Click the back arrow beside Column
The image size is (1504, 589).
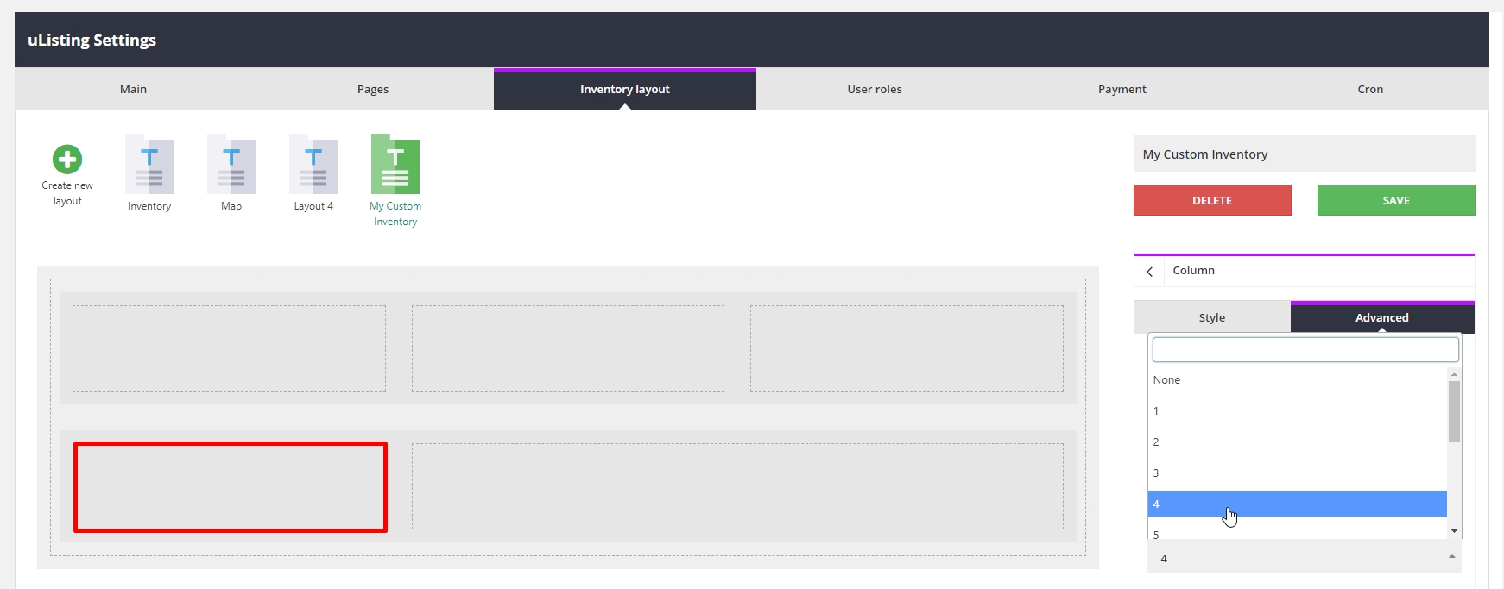click(1149, 271)
